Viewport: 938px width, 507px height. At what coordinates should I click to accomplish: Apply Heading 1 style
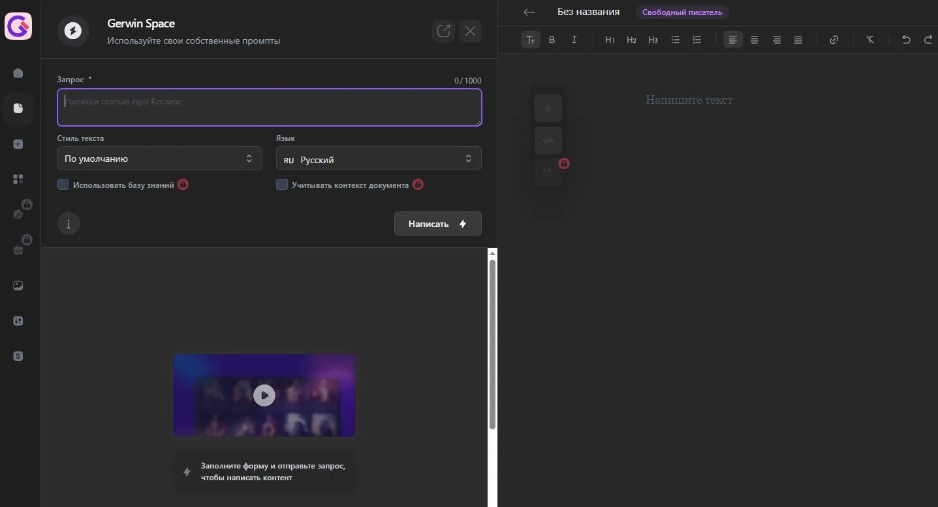610,40
